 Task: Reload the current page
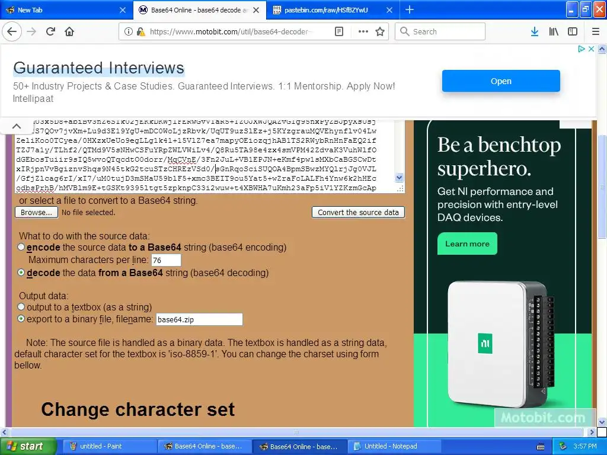click(51, 32)
